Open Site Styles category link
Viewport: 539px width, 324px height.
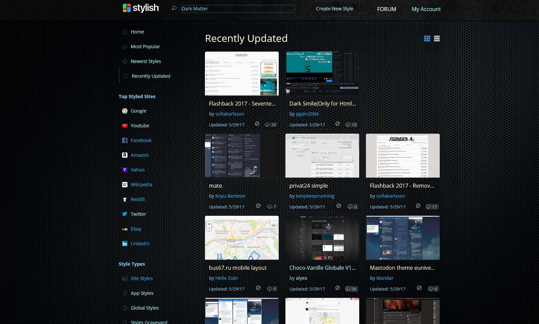point(142,278)
